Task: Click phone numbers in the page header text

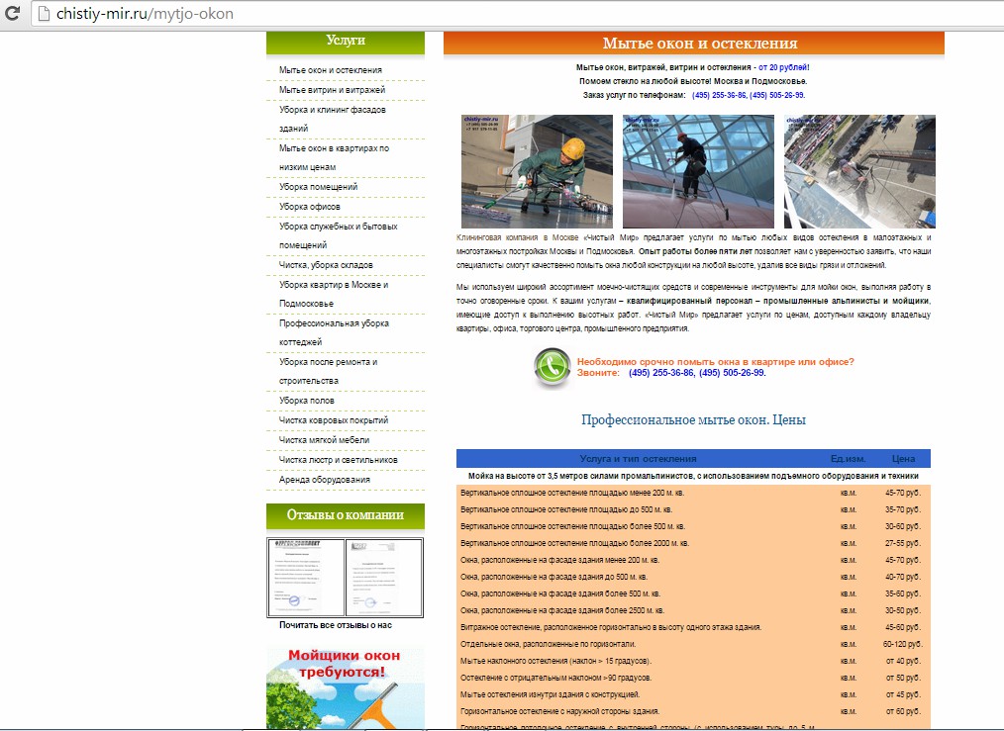Action: pos(749,95)
